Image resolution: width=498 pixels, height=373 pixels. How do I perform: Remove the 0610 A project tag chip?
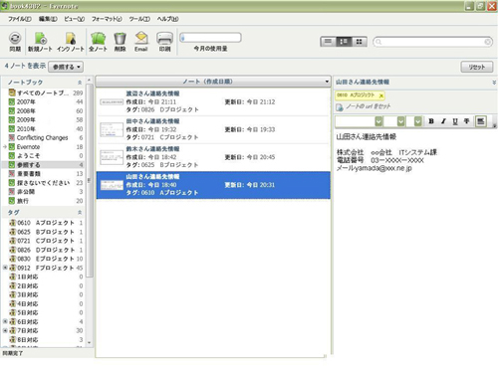coord(381,95)
